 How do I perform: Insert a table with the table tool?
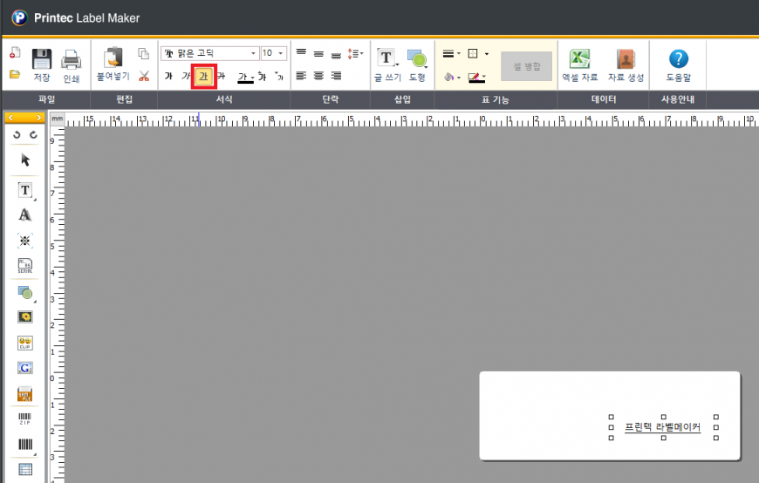[25, 469]
